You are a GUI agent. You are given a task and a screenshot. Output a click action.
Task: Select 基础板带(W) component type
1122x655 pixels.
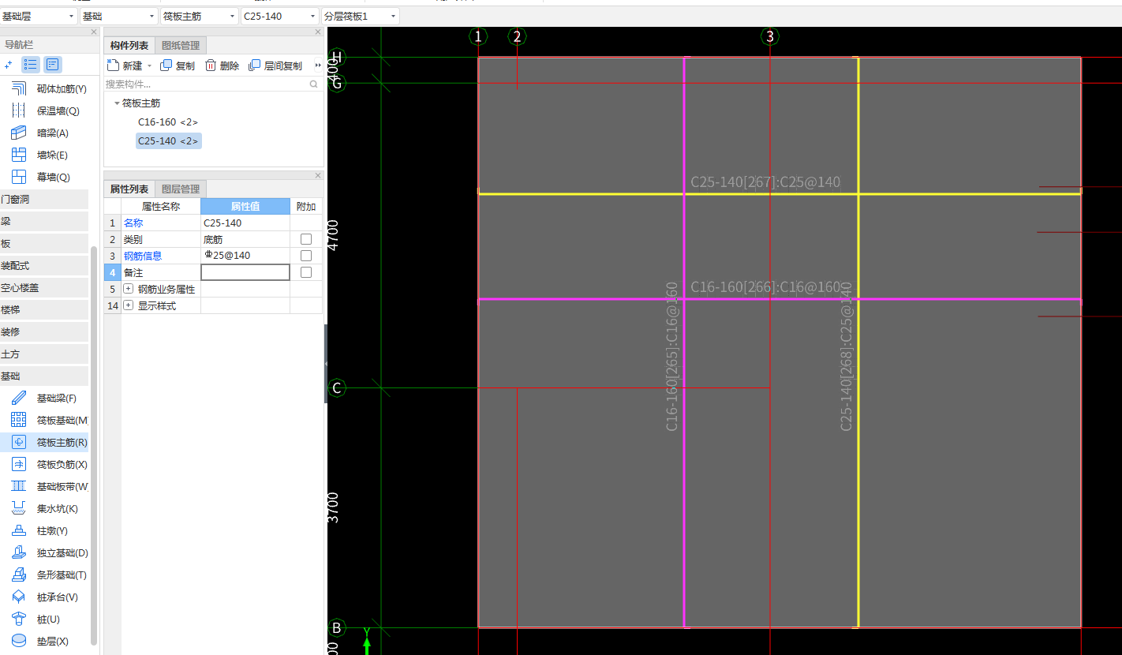tap(49, 487)
